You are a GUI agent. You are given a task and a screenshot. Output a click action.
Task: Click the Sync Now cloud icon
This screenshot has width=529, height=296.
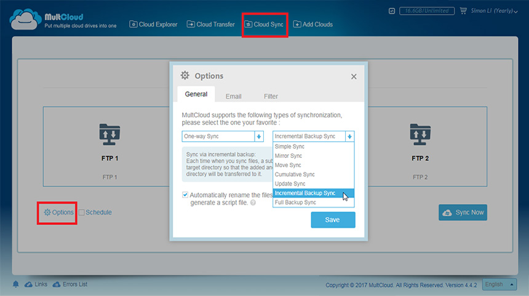coord(447,213)
